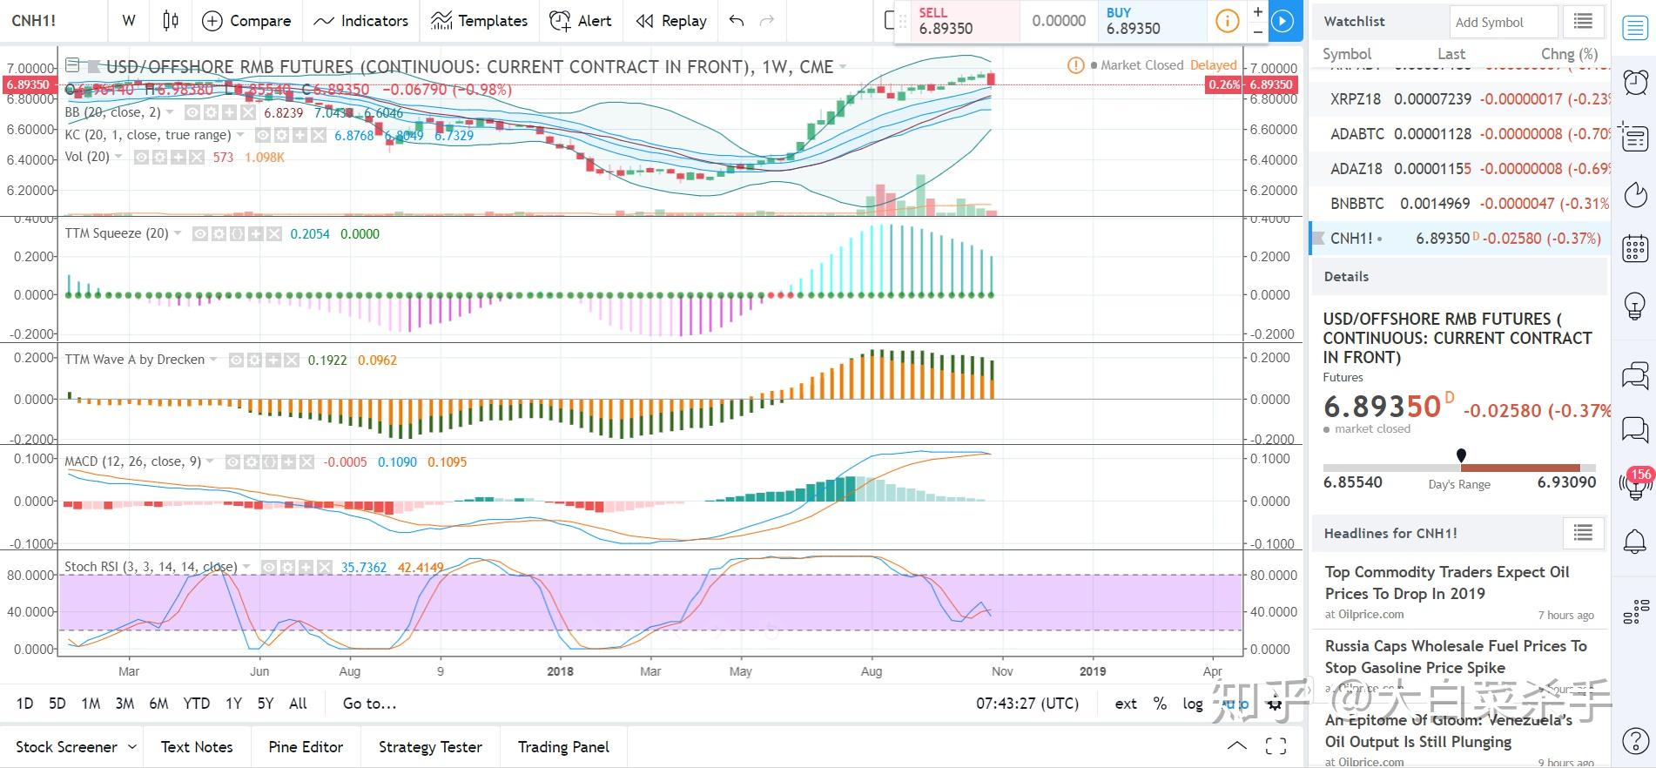Click Day's Range marker on range bar

pos(1461,455)
